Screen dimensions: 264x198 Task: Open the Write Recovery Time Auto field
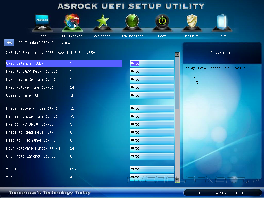click(152, 108)
